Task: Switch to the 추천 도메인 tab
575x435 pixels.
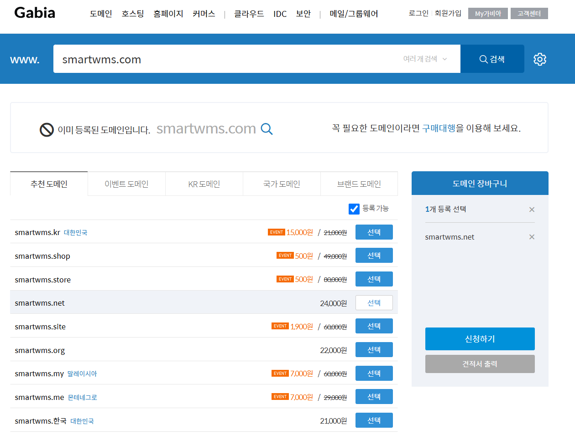Action: coord(49,184)
